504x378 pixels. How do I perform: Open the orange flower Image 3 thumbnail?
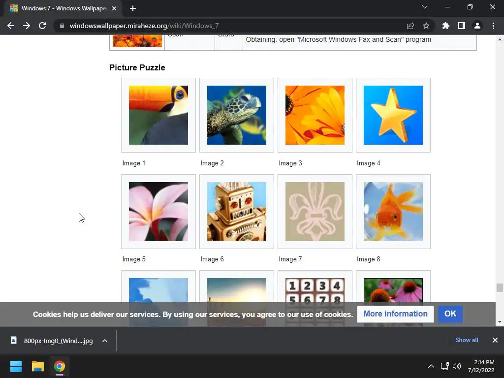[x=315, y=115]
